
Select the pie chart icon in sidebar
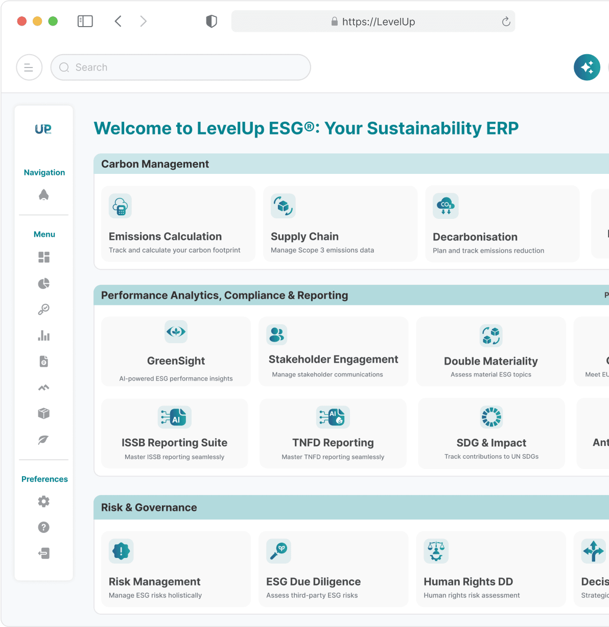tap(44, 283)
